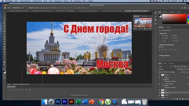Viewport: 189px width, 106px height.
Task: Hide the С Днем города text layer
Action: click(x=159, y=84)
